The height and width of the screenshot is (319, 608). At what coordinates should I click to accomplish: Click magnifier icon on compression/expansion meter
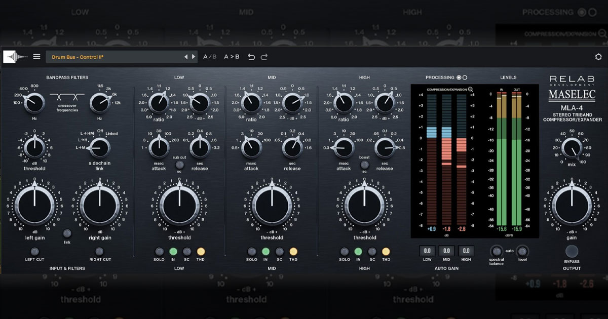pos(471,90)
